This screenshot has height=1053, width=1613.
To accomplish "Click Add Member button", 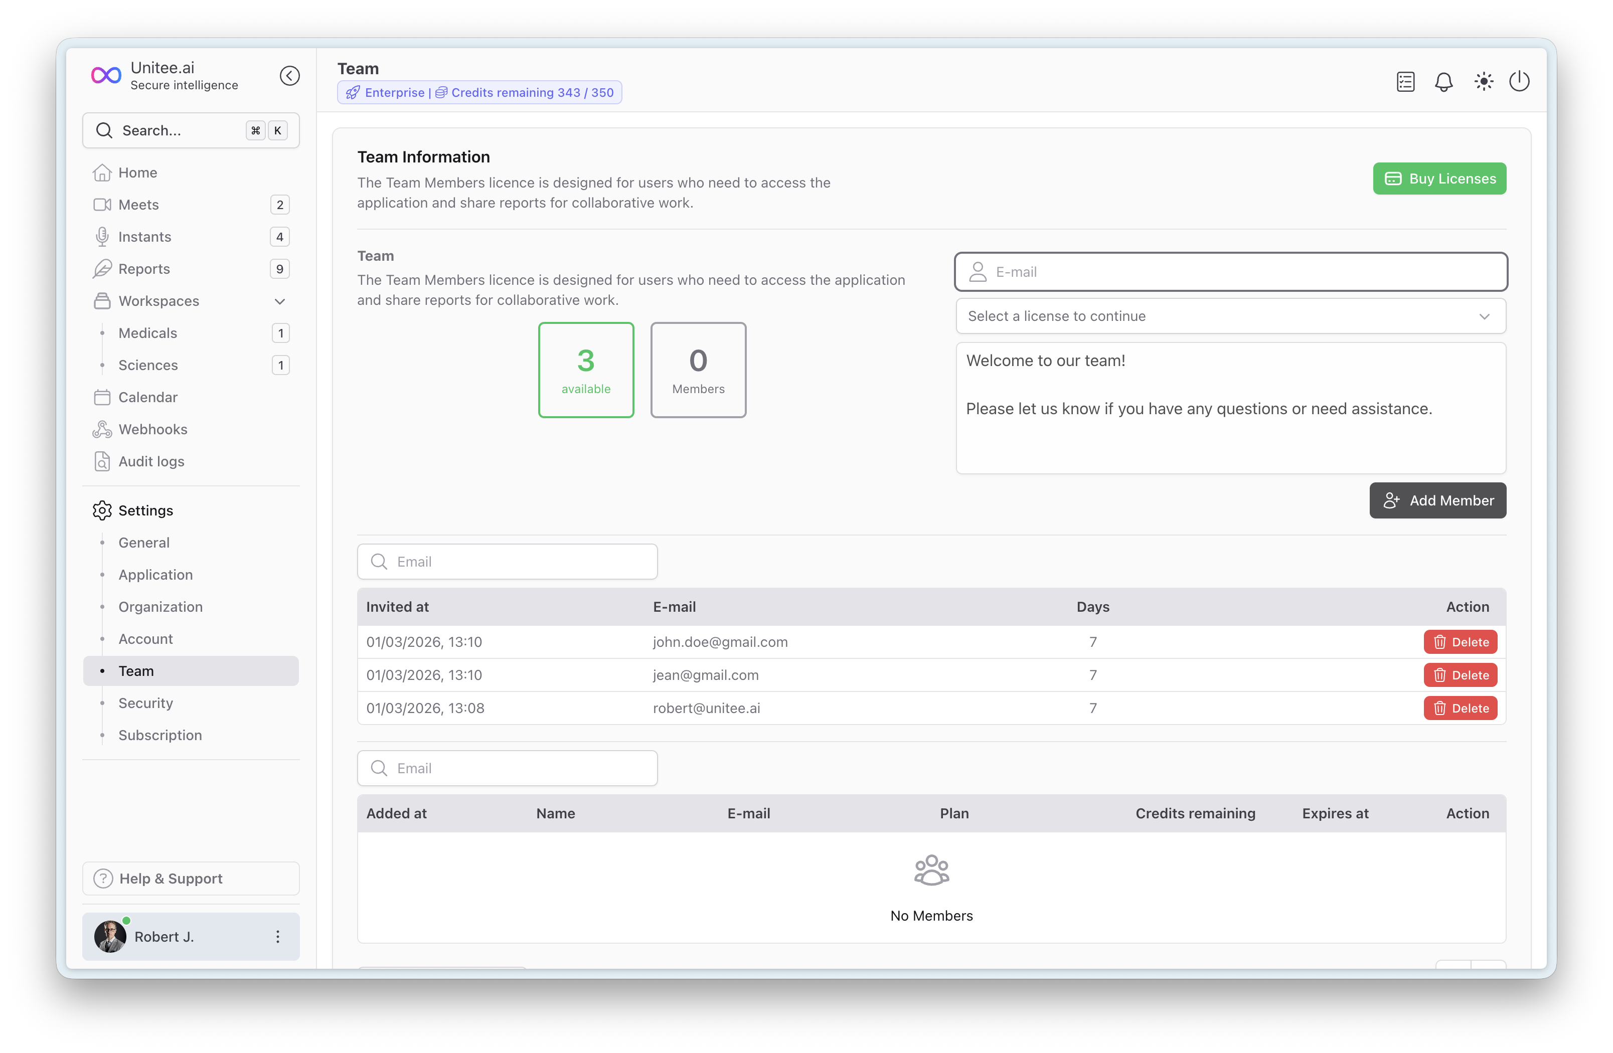I will click(x=1437, y=501).
